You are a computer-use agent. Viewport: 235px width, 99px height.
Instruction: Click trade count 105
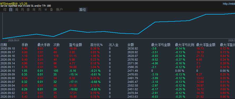pyautogui.click(x=56, y=71)
